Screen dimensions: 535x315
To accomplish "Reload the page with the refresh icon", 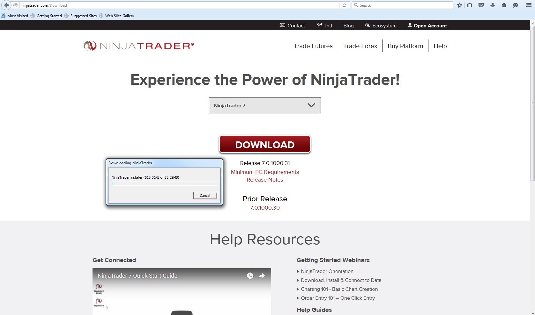I will 344,5.
